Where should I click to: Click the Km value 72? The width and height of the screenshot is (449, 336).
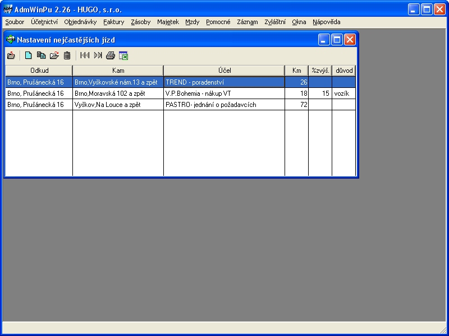297,105
